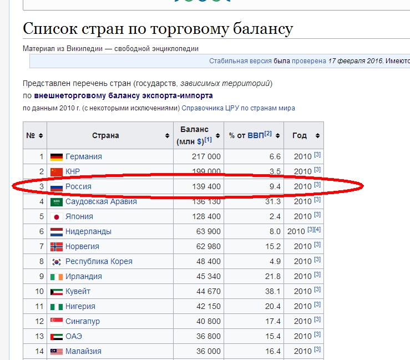Click the Netherlands flag icon
410x360 pixels.
tap(57, 232)
